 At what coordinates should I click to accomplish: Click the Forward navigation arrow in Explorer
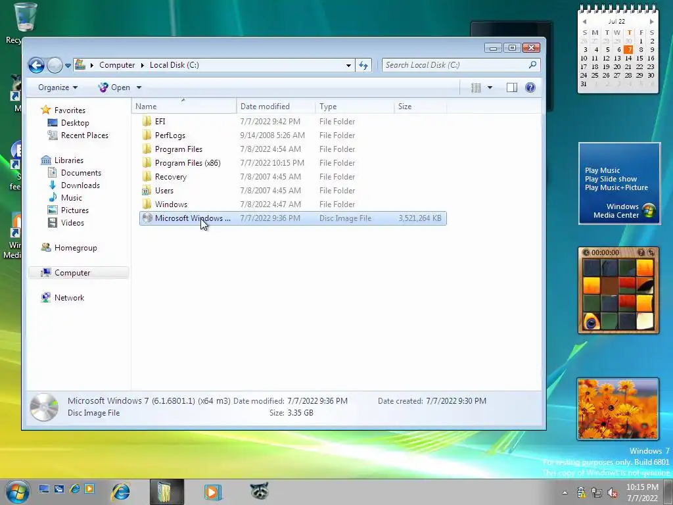click(x=55, y=65)
